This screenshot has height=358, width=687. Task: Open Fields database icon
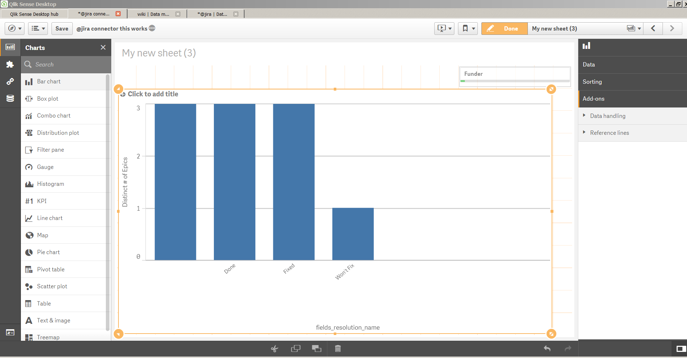click(x=10, y=98)
